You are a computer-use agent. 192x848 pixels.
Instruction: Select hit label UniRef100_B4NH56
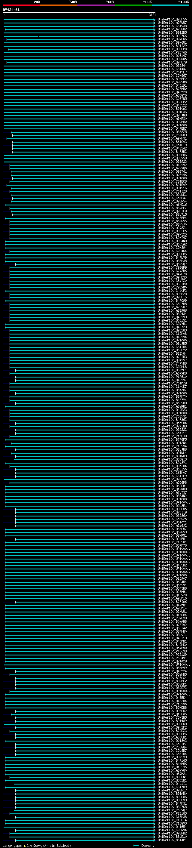[172, 764]
